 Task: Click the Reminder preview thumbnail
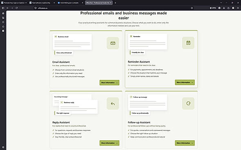coord(148,42)
